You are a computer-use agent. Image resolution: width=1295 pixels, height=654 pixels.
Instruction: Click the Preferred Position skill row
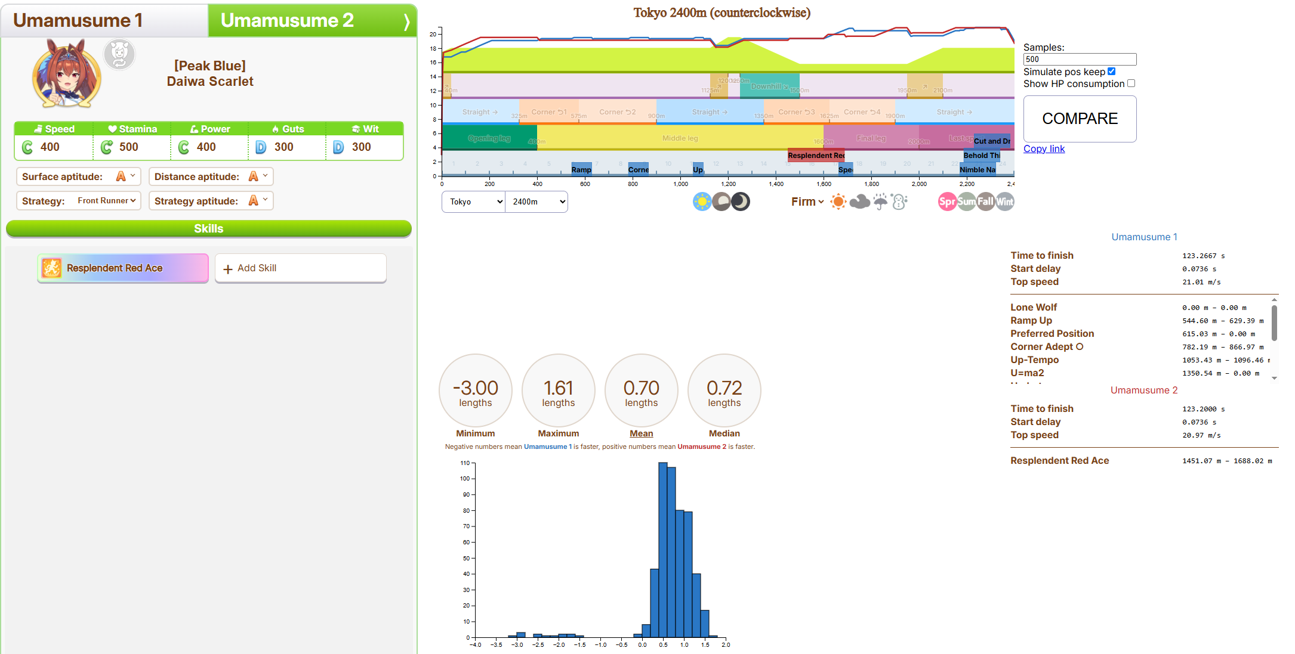(1139, 334)
